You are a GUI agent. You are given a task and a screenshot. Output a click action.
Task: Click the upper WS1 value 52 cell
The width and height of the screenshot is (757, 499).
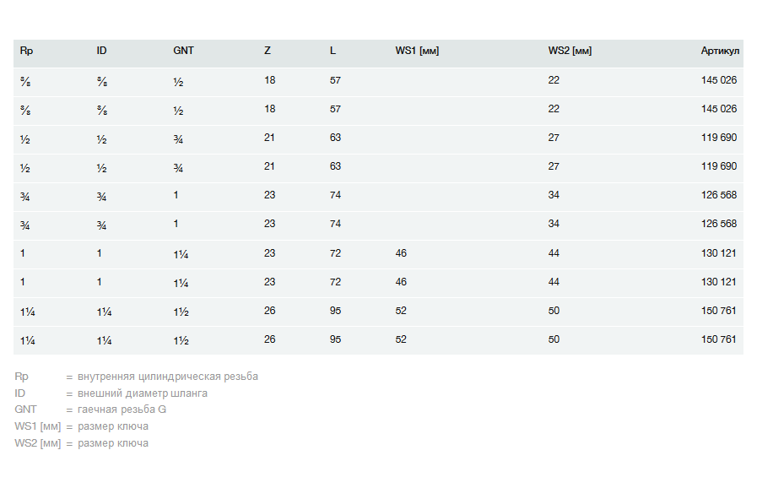pyautogui.click(x=401, y=311)
